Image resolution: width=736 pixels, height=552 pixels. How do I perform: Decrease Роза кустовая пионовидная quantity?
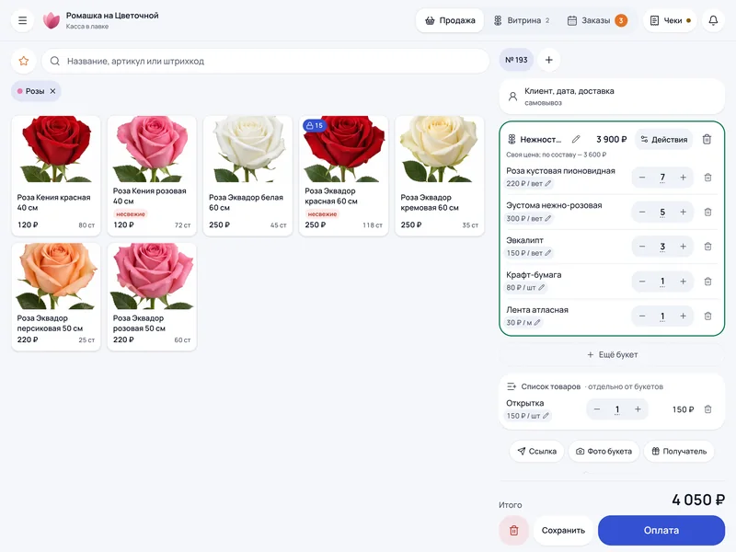point(642,178)
